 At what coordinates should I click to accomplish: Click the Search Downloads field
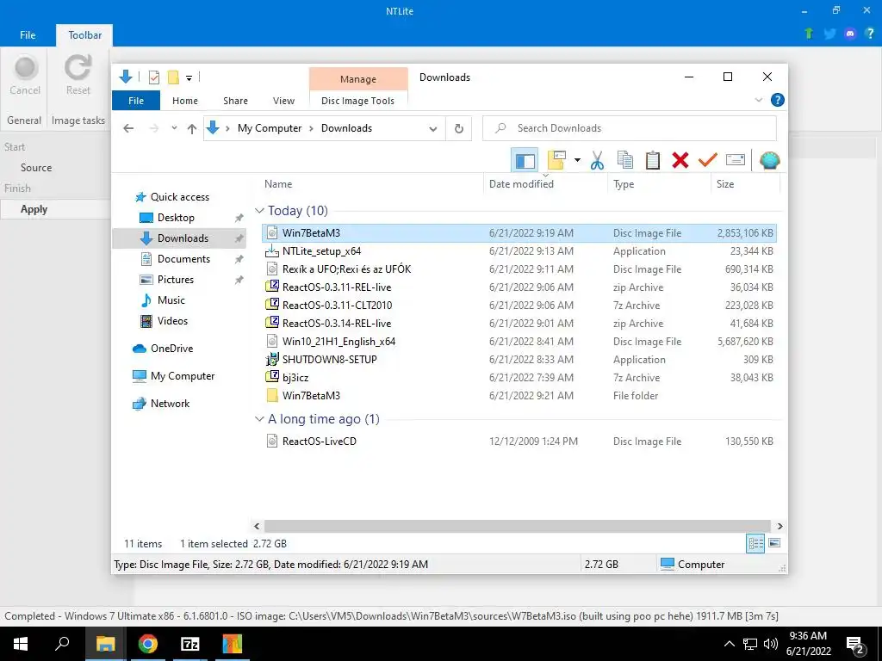(630, 128)
